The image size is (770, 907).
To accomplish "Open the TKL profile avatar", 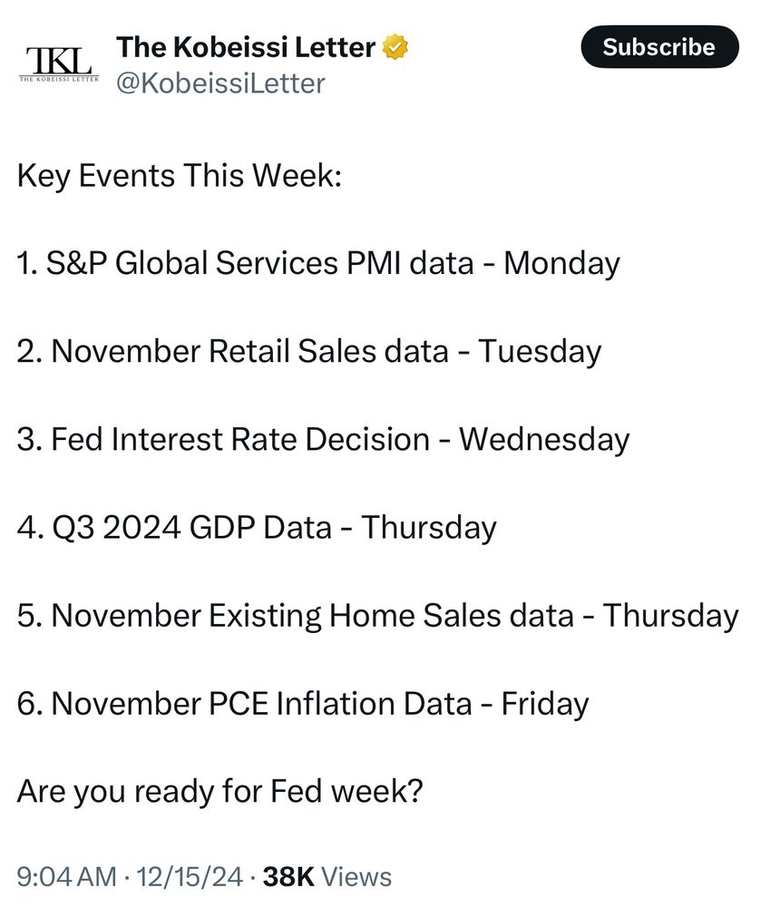I will pyautogui.click(x=58, y=63).
